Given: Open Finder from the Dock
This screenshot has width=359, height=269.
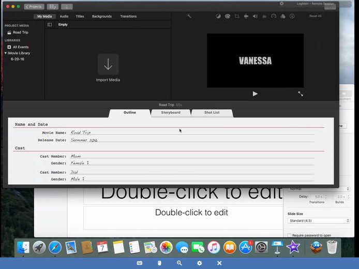Looking at the screenshot, I should [23, 247].
